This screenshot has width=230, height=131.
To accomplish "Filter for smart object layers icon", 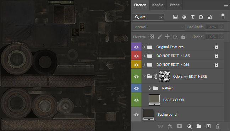I will pos(210,17).
